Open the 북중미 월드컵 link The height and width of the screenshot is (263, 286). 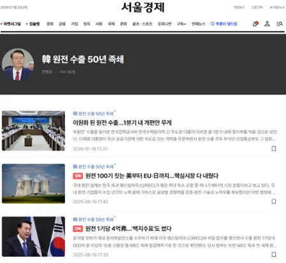pyautogui.click(x=224, y=24)
